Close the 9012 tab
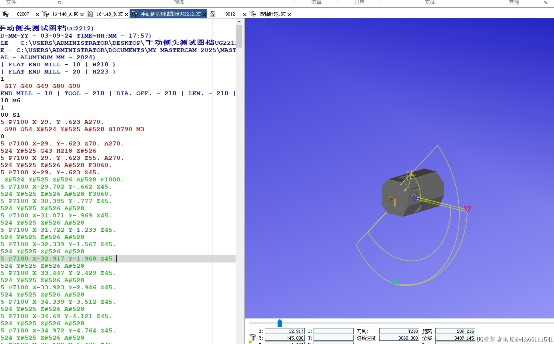The width and height of the screenshot is (554, 344). tap(245, 14)
